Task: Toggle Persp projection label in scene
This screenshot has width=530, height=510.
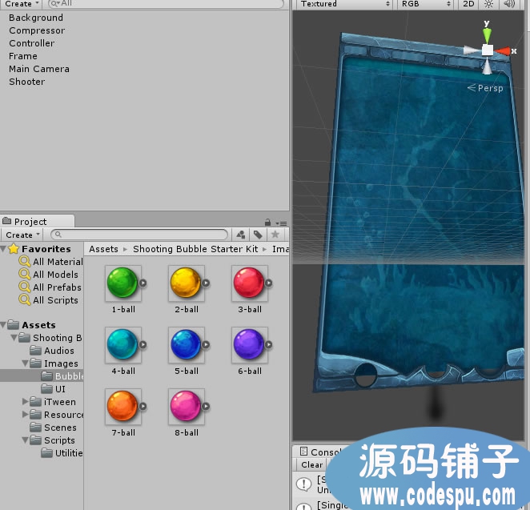Action: (485, 88)
